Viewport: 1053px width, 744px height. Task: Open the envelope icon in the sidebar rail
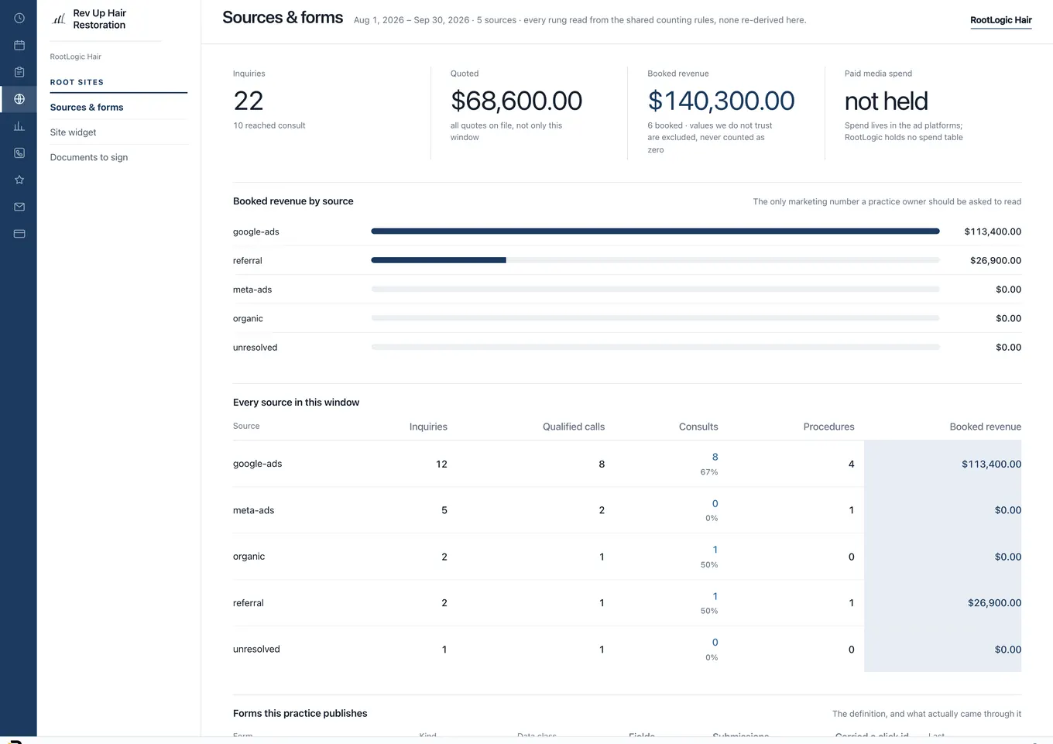(19, 207)
